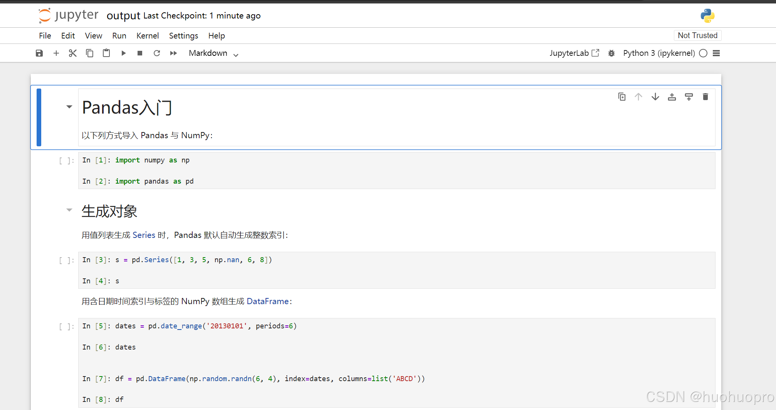This screenshot has width=776, height=410.
Task: Open the Settings menu
Action: [x=183, y=36]
